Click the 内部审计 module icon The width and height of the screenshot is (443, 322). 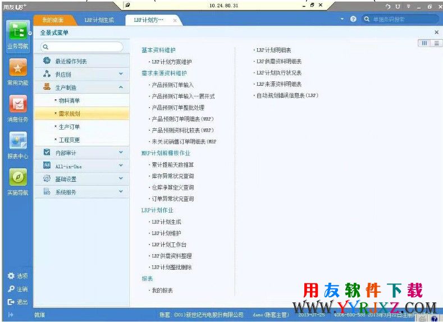(x=47, y=153)
